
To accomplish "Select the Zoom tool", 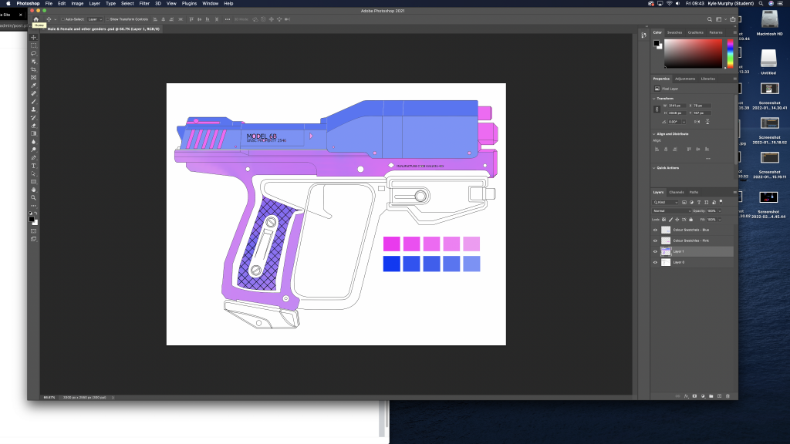I will [34, 198].
